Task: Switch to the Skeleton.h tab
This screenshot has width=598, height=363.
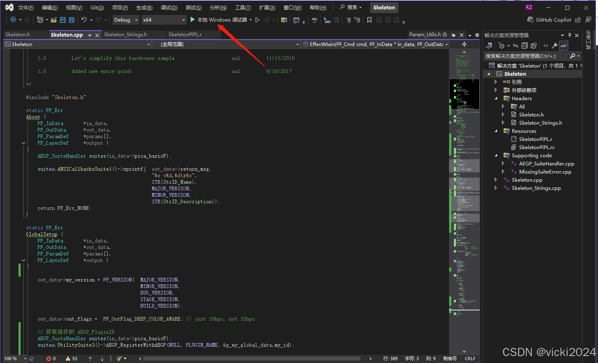Action: [18, 35]
